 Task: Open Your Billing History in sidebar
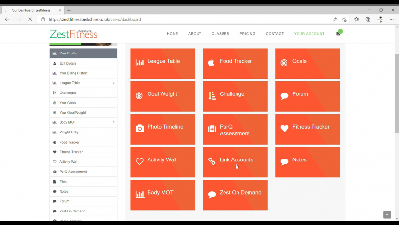pyautogui.click(x=83, y=73)
